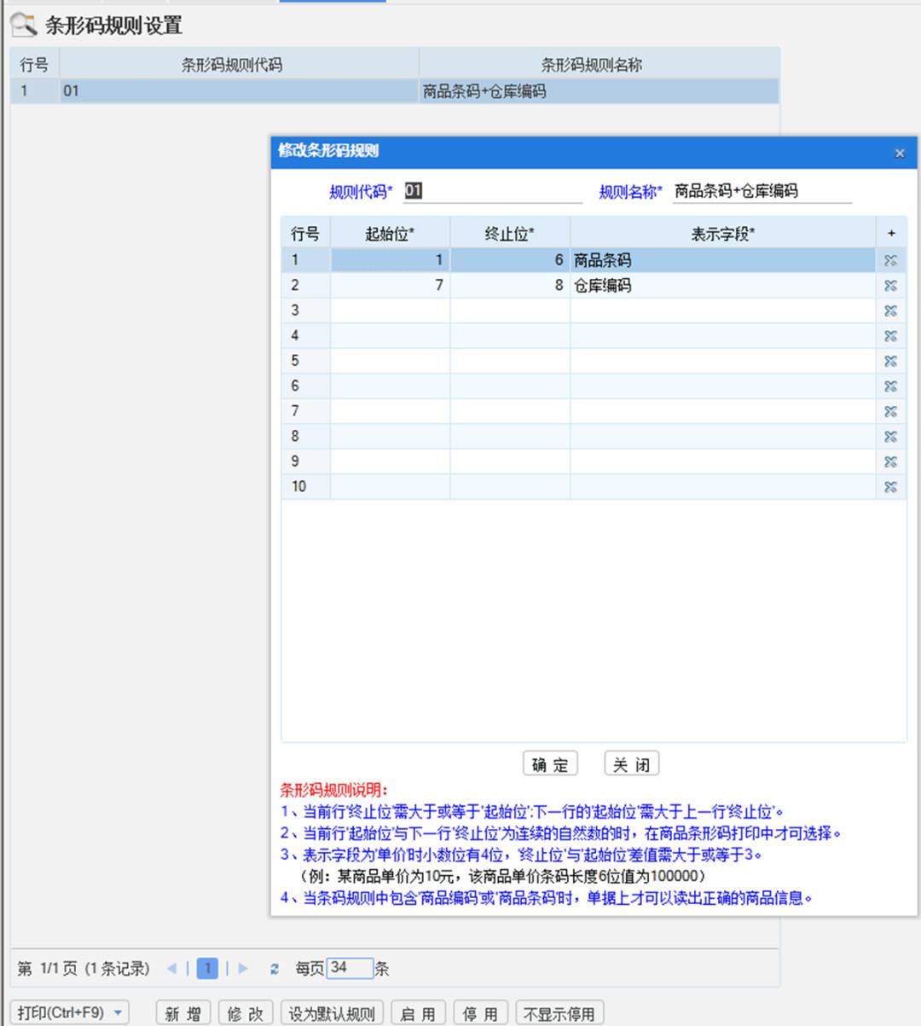Refresh the record list via the pager refresh icon
921x1026 pixels.
point(274,969)
